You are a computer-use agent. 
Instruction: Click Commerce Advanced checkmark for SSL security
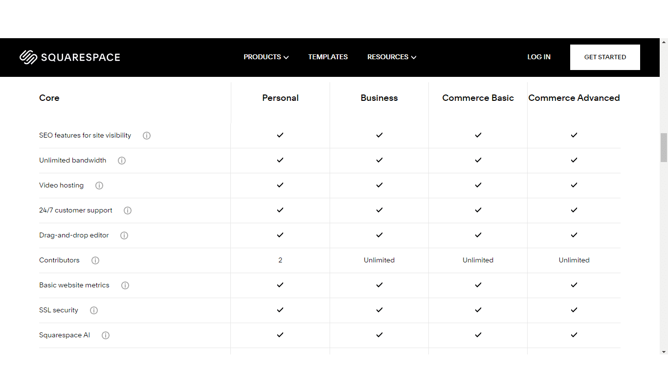pyautogui.click(x=574, y=310)
